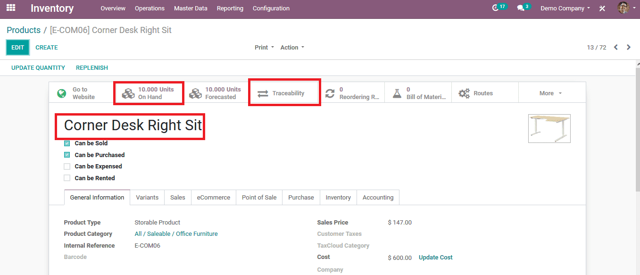This screenshot has height=275, width=640.
Task: Go to next product record arrow
Action: click(x=629, y=47)
